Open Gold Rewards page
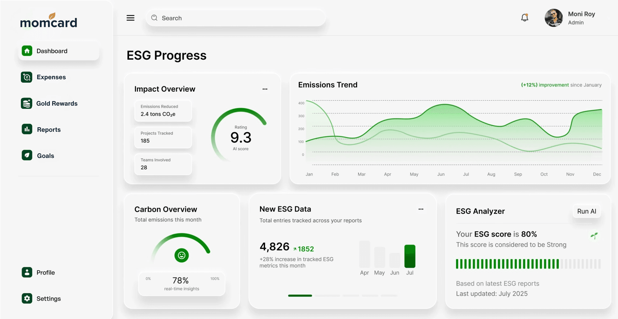618x319 pixels. click(49, 103)
